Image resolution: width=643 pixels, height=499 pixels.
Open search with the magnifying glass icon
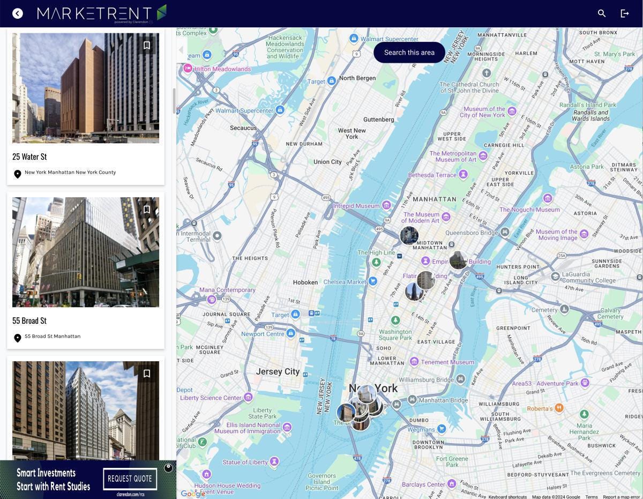tap(602, 13)
